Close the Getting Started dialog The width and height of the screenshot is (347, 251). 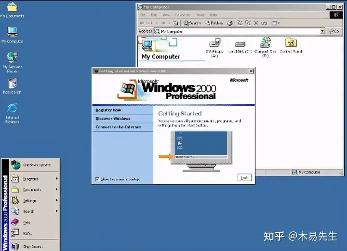point(251,71)
